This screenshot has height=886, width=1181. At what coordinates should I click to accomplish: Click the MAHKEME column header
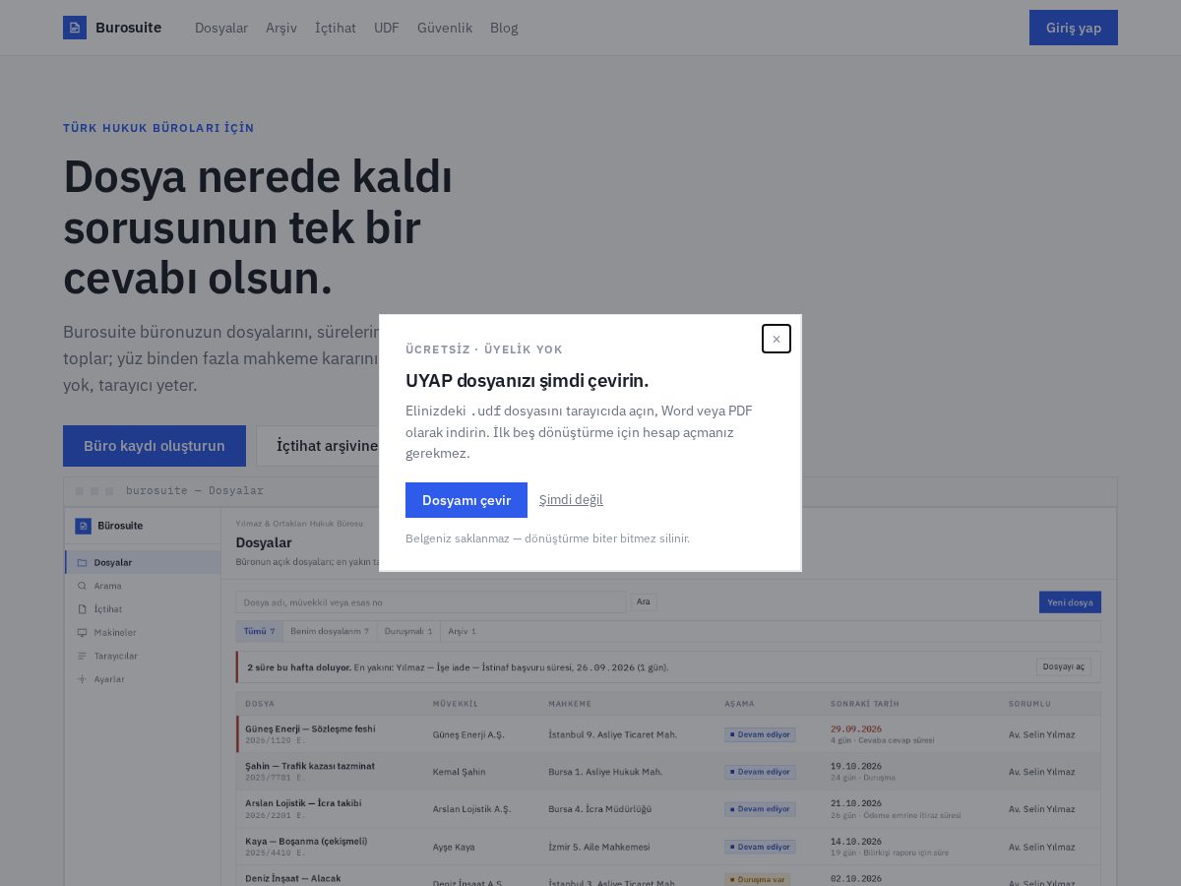click(x=570, y=704)
